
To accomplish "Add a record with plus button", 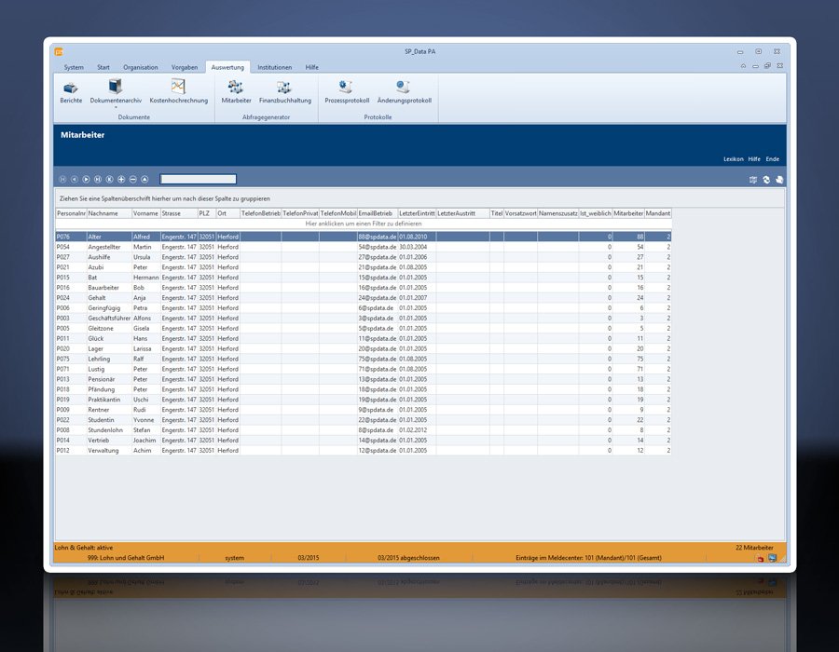I will [x=121, y=180].
